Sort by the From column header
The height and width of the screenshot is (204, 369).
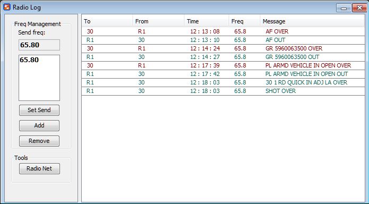158,21
